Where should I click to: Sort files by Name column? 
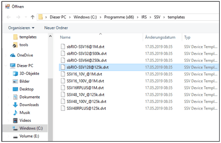click(x=65, y=37)
